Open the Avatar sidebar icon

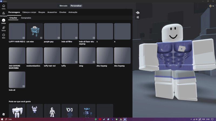[x=4, y=20]
